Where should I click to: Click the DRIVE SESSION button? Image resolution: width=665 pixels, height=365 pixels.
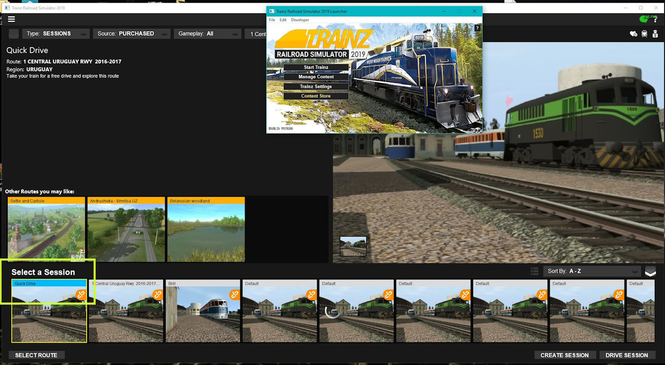click(627, 355)
